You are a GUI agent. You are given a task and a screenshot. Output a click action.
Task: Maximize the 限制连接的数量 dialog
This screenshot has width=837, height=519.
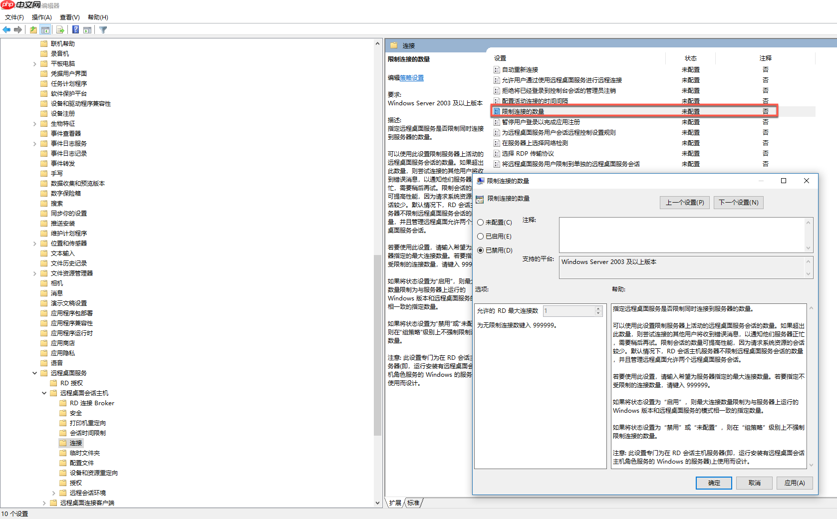click(784, 181)
